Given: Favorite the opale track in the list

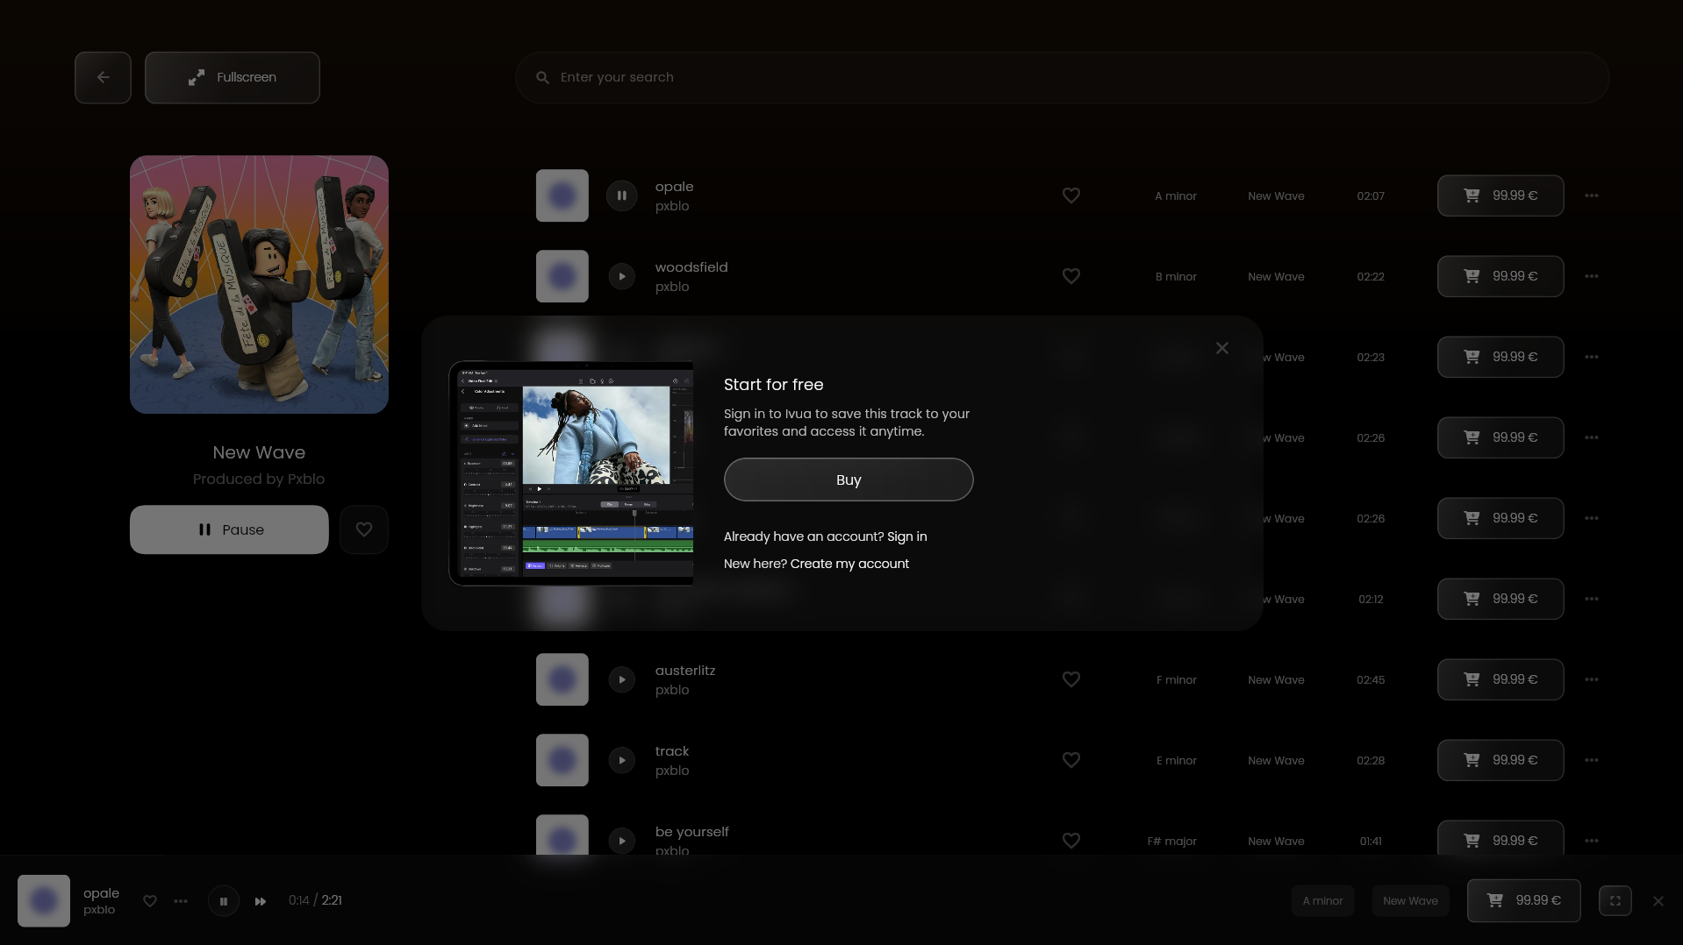Looking at the screenshot, I should coord(1071,195).
